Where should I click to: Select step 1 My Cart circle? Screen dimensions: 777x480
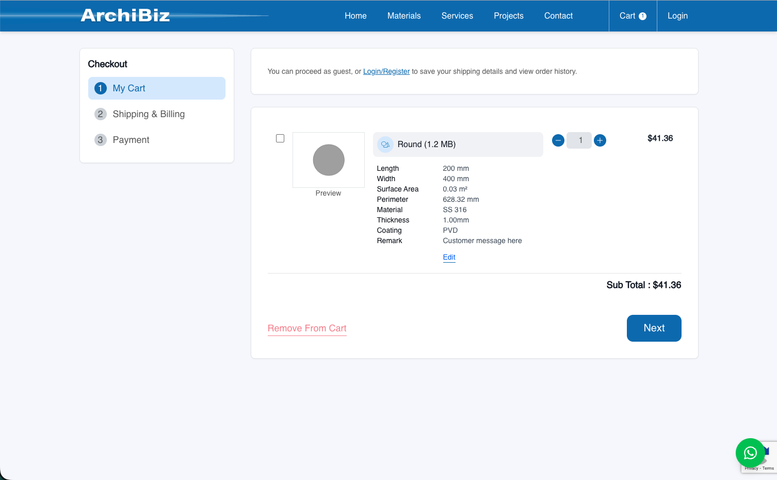point(100,88)
